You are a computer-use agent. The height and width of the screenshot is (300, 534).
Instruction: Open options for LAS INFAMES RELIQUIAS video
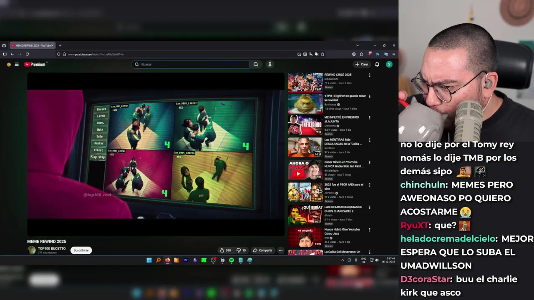point(369,207)
